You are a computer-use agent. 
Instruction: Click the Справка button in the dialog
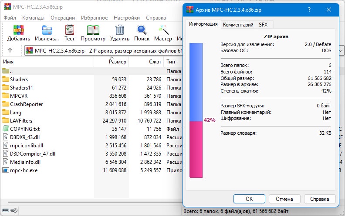(320, 199)
